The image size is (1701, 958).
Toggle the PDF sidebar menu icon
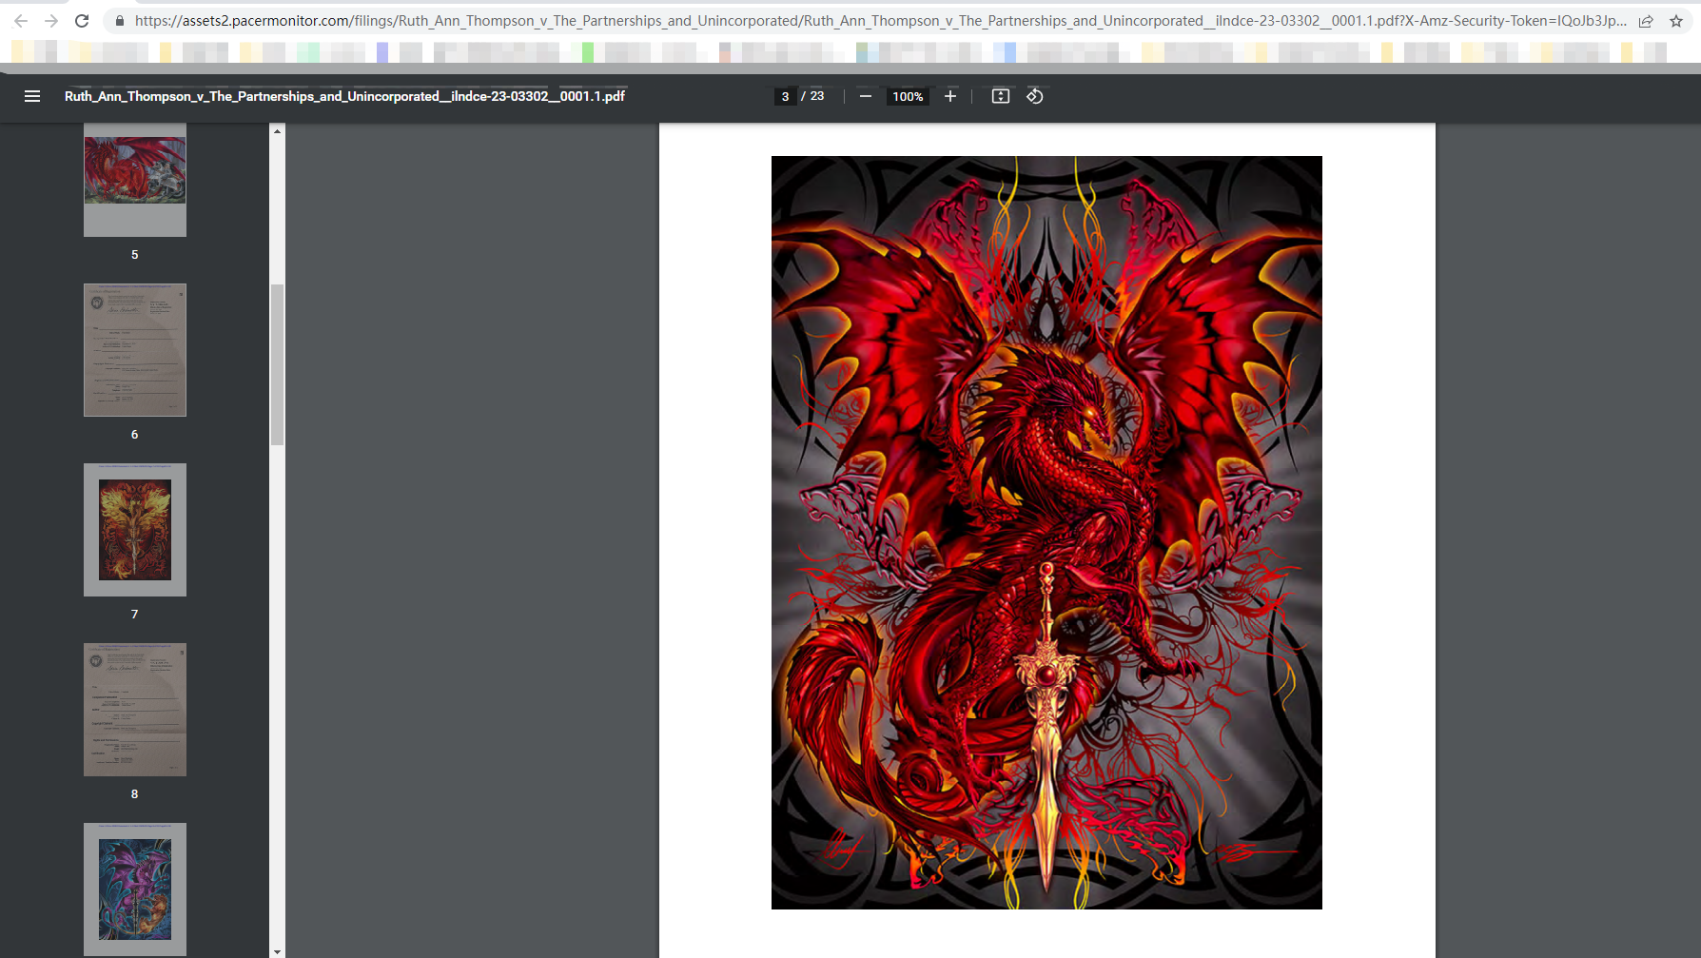click(x=32, y=96)
